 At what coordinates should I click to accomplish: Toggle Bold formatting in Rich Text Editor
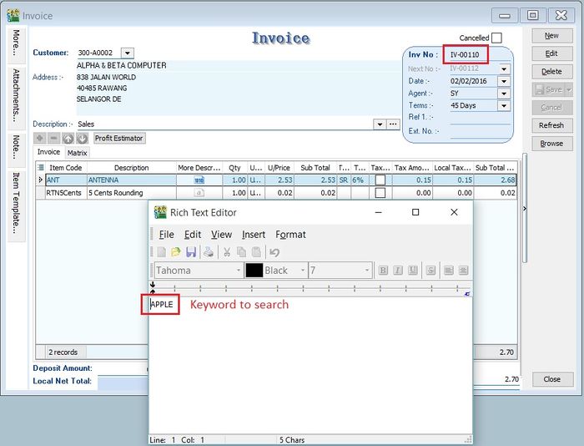[x=383, y=271]
